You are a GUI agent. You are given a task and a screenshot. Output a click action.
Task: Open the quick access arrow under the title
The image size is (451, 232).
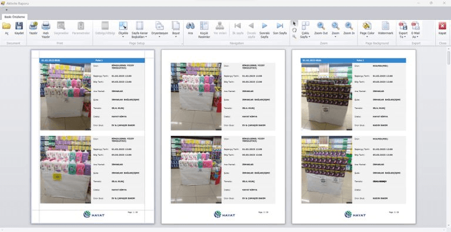click(6, 10)
